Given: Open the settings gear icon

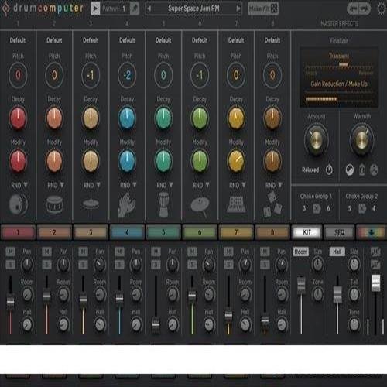Looking at the screenshot, I should click(x=382, y=9).
